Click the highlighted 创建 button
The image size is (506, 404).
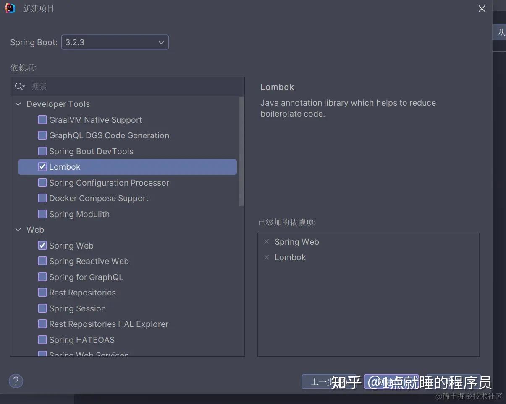click(391, 381)
